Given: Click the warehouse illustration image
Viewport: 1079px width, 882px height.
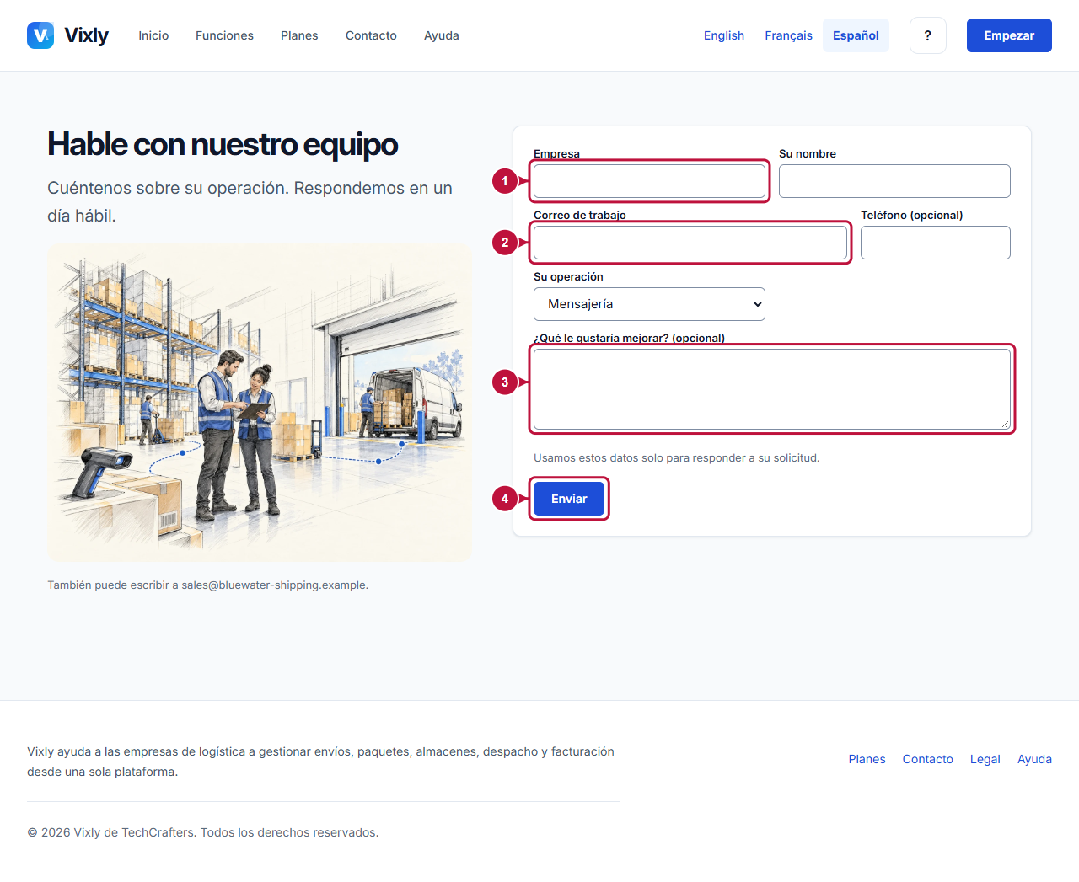Looking at the screenshot, I should pyautogui.click(x=260, y=403).
